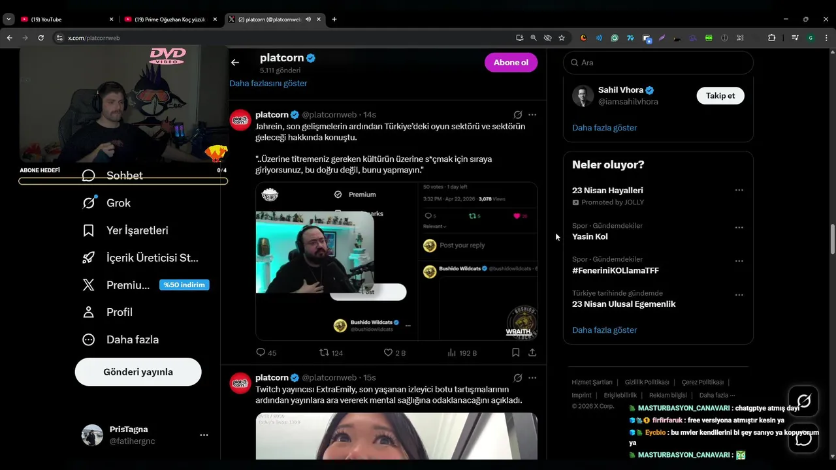Open Sahil Vhora profile name

[x=620, y=90]
